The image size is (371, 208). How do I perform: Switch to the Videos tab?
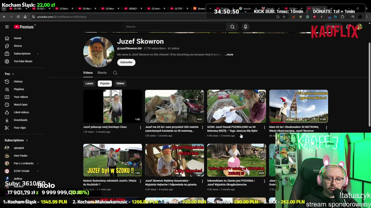[x=88, y=73]
